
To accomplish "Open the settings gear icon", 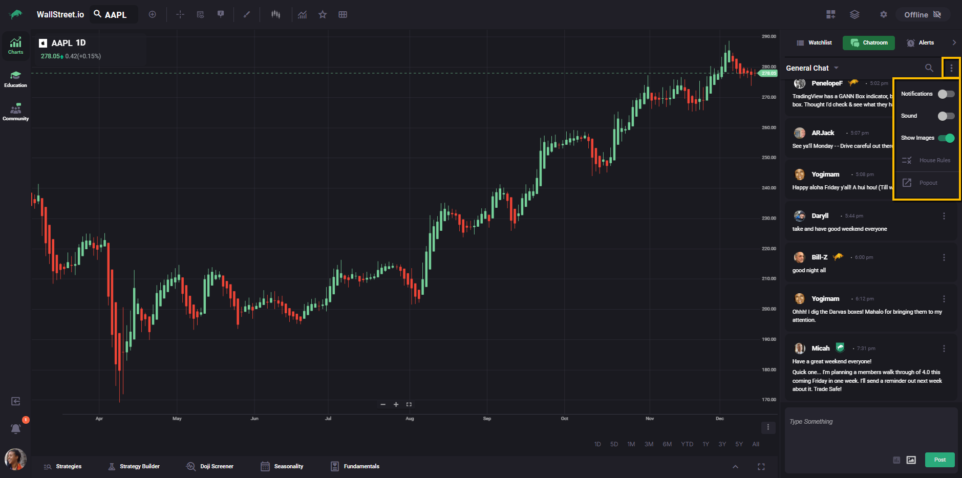I will coord(883,14).
